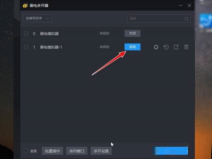Select the 雷电模拟器-1 name text
This screenshot has height=159, width=212.
click(x=51, y=47)
